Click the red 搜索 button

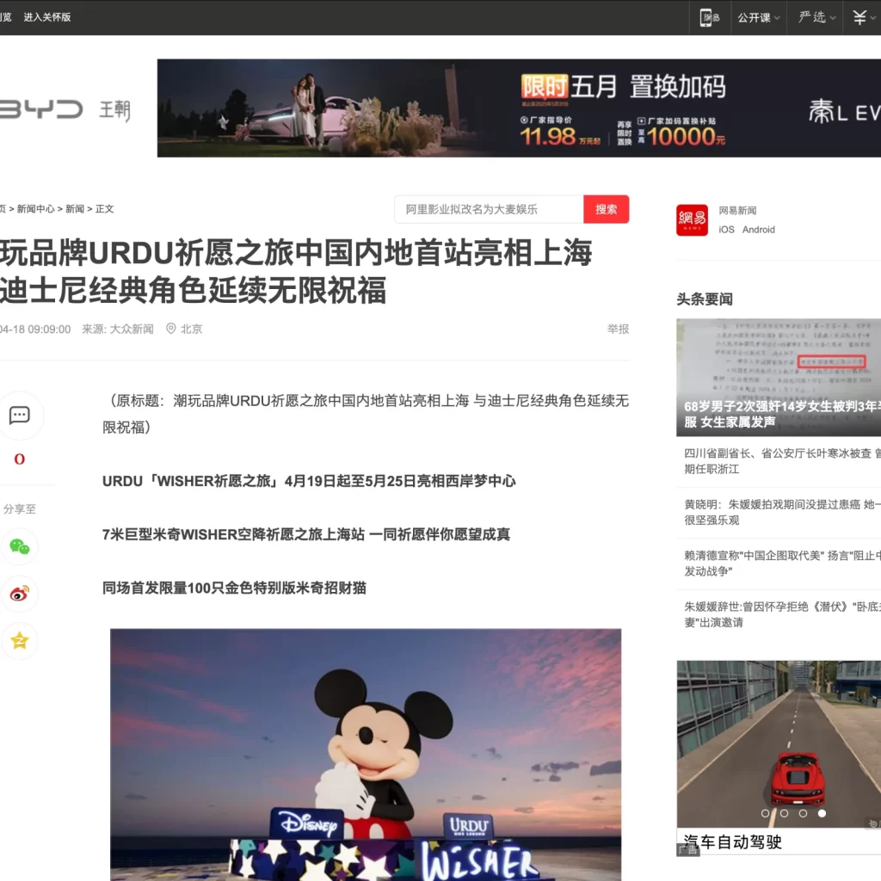pos(607,210)
